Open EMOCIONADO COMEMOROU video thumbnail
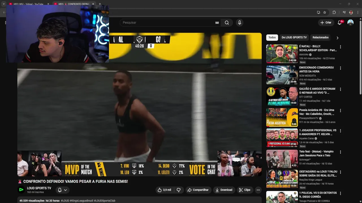 pyautogui.click(x=282, y=75)
